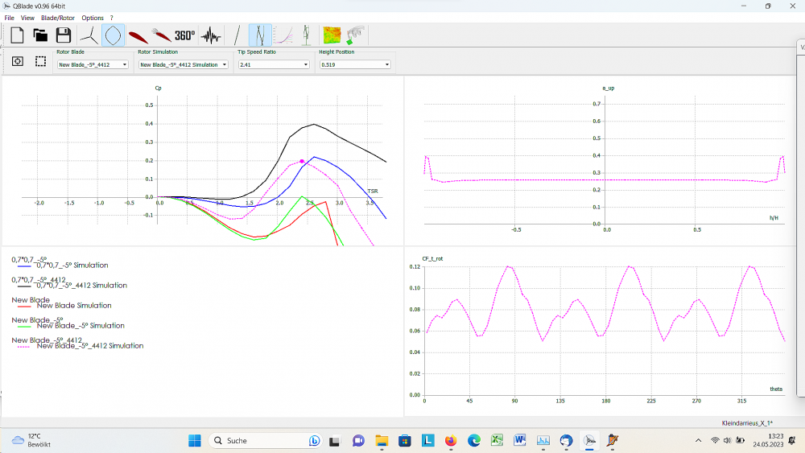
Task: Save project using the floppy disk icon
Action: [64, 35]
